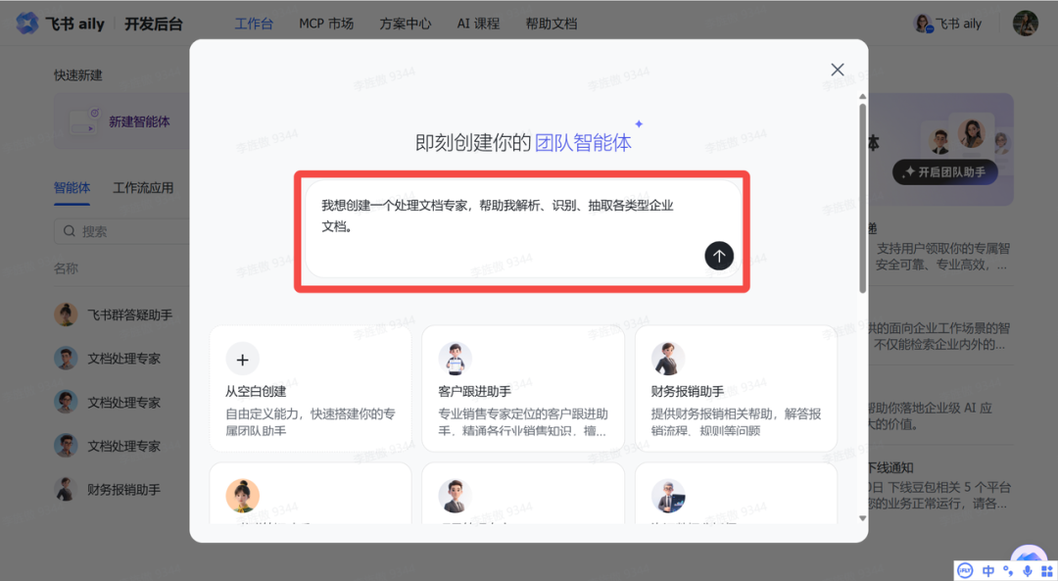Click the 客户跟进助手 avatar icon
This screenshot has height=581, width=1058.
[x=455, y=359]
